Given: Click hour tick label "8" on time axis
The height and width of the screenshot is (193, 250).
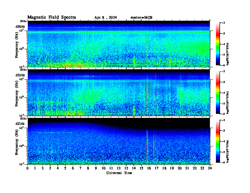Looking at the screenshot, I should (88, 168).
